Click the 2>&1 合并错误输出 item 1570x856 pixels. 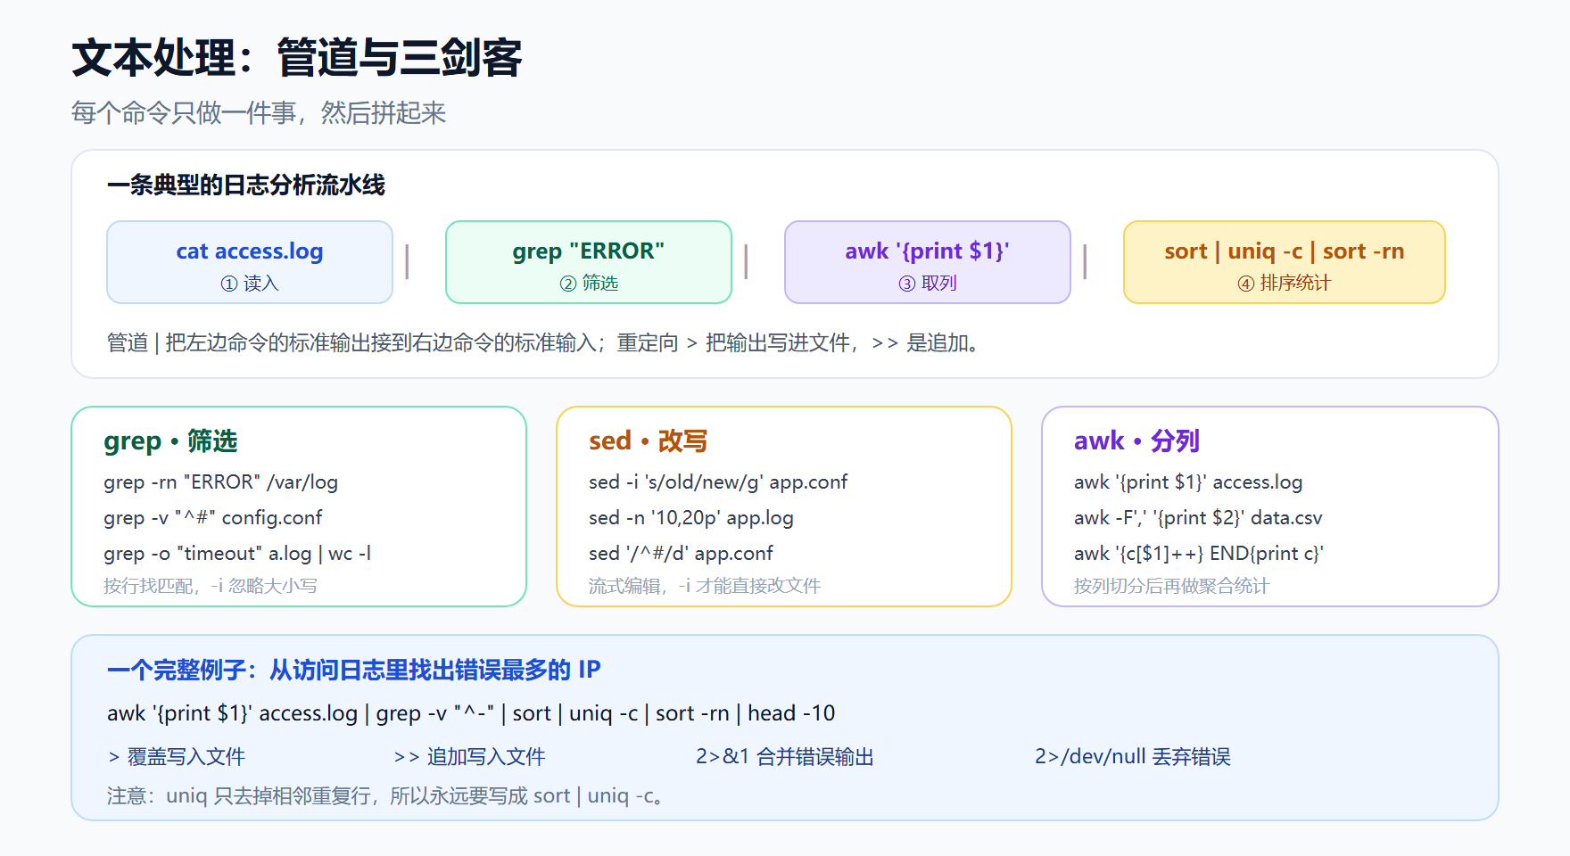pyautogui.click(x=785, y=757)
